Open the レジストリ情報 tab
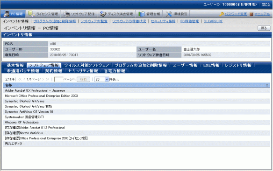Viewport: 273px width, 171px height. coord(238,65)
